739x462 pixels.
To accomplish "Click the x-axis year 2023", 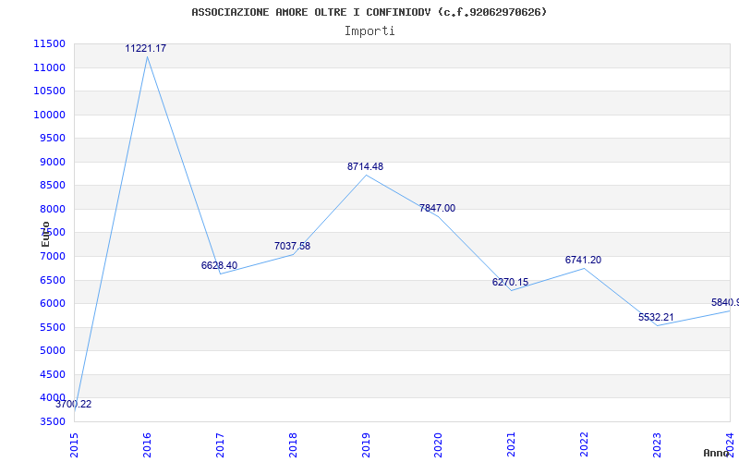I will pyautogui.click(x=657, y=445).
